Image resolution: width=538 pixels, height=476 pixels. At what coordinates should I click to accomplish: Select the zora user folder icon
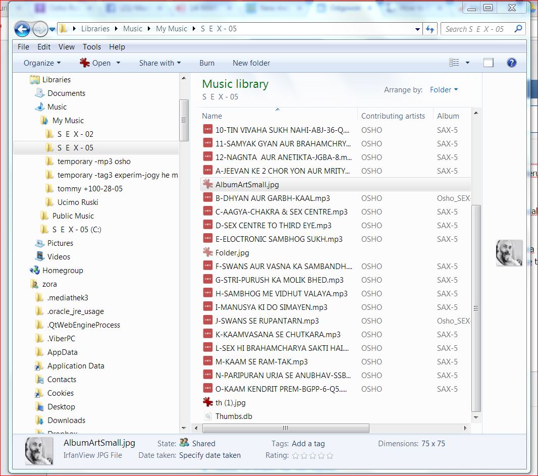35,284
